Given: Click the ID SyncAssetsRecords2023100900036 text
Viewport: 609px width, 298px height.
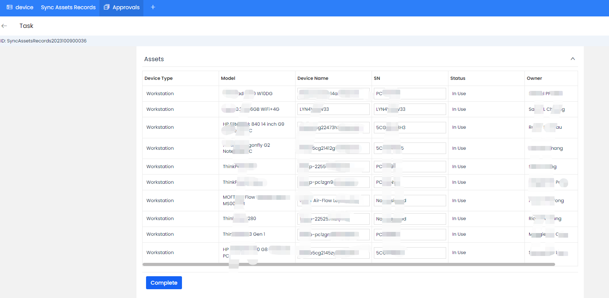Looking at the screenshot, I should [x=44, y=41].
